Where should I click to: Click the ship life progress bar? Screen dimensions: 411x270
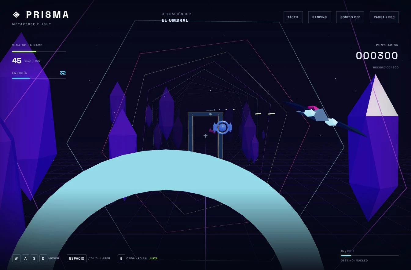point(39,52)
